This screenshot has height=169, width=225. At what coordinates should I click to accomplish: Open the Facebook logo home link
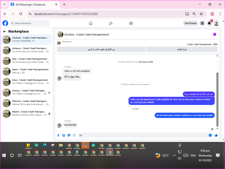pyautogui.click(x=5, y=23)
